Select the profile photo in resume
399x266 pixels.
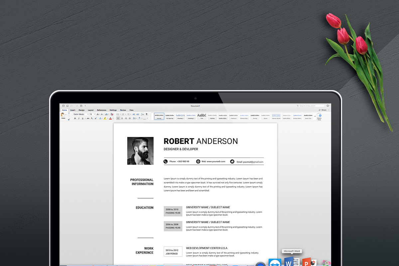[x=140, y=151]
